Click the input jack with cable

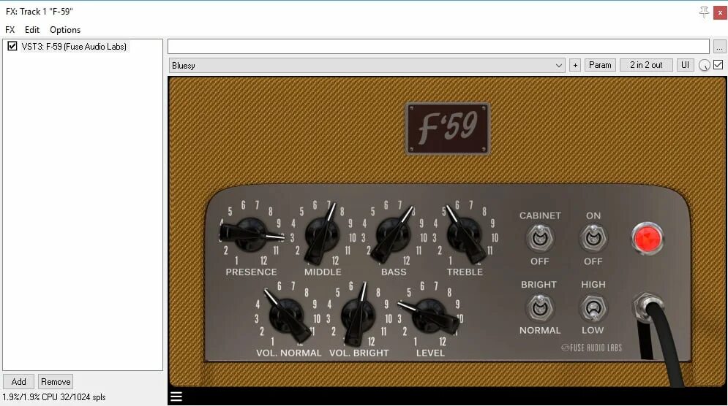point(648,307)
